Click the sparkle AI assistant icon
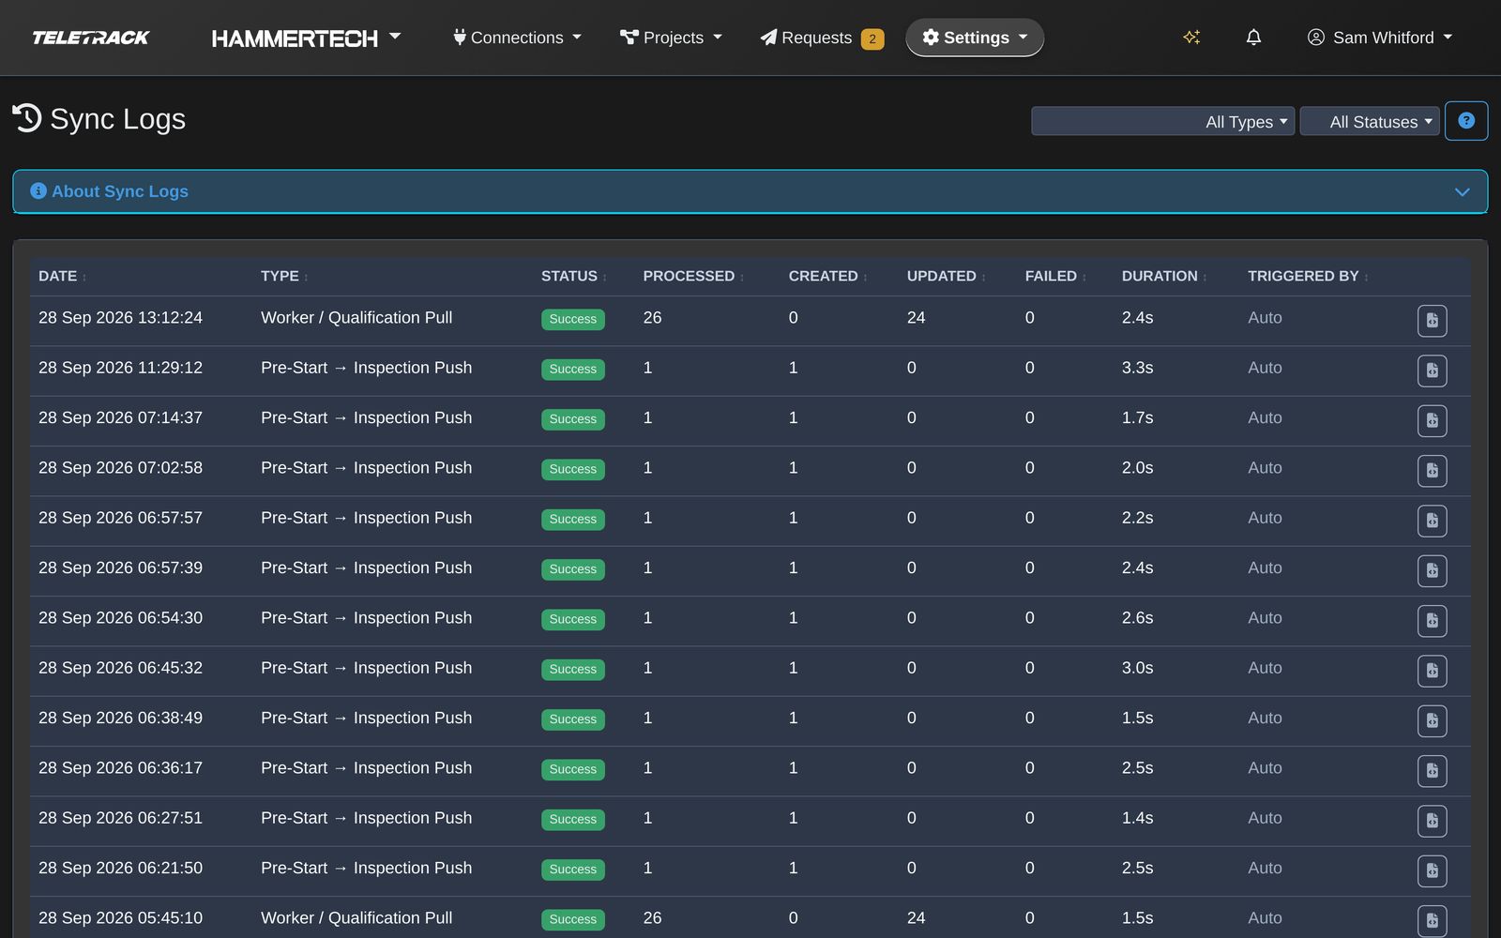1501x938 pixels. pyautogui.click(x=1191, y=38)
